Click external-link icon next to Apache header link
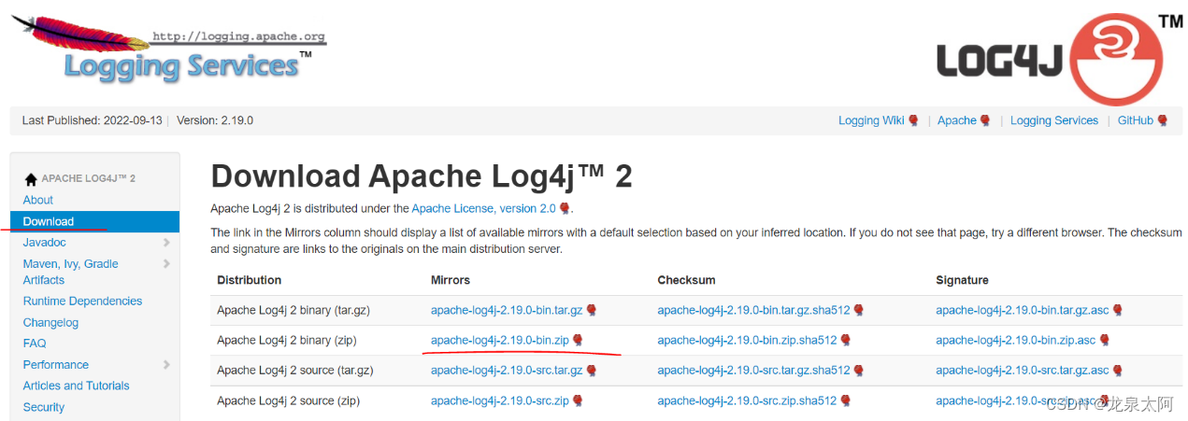This screenshot has height=421, width=1188. tap(985, 120)
